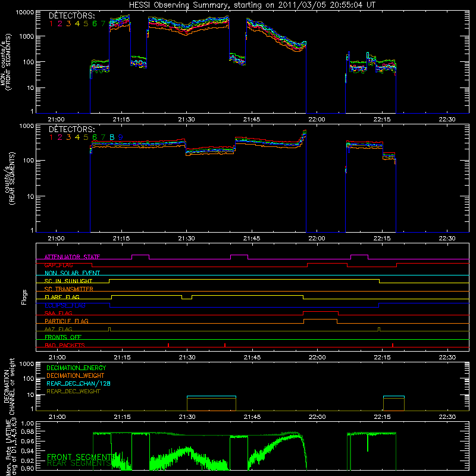Select the ECLIPSE_FLAG label

(65, 305)
